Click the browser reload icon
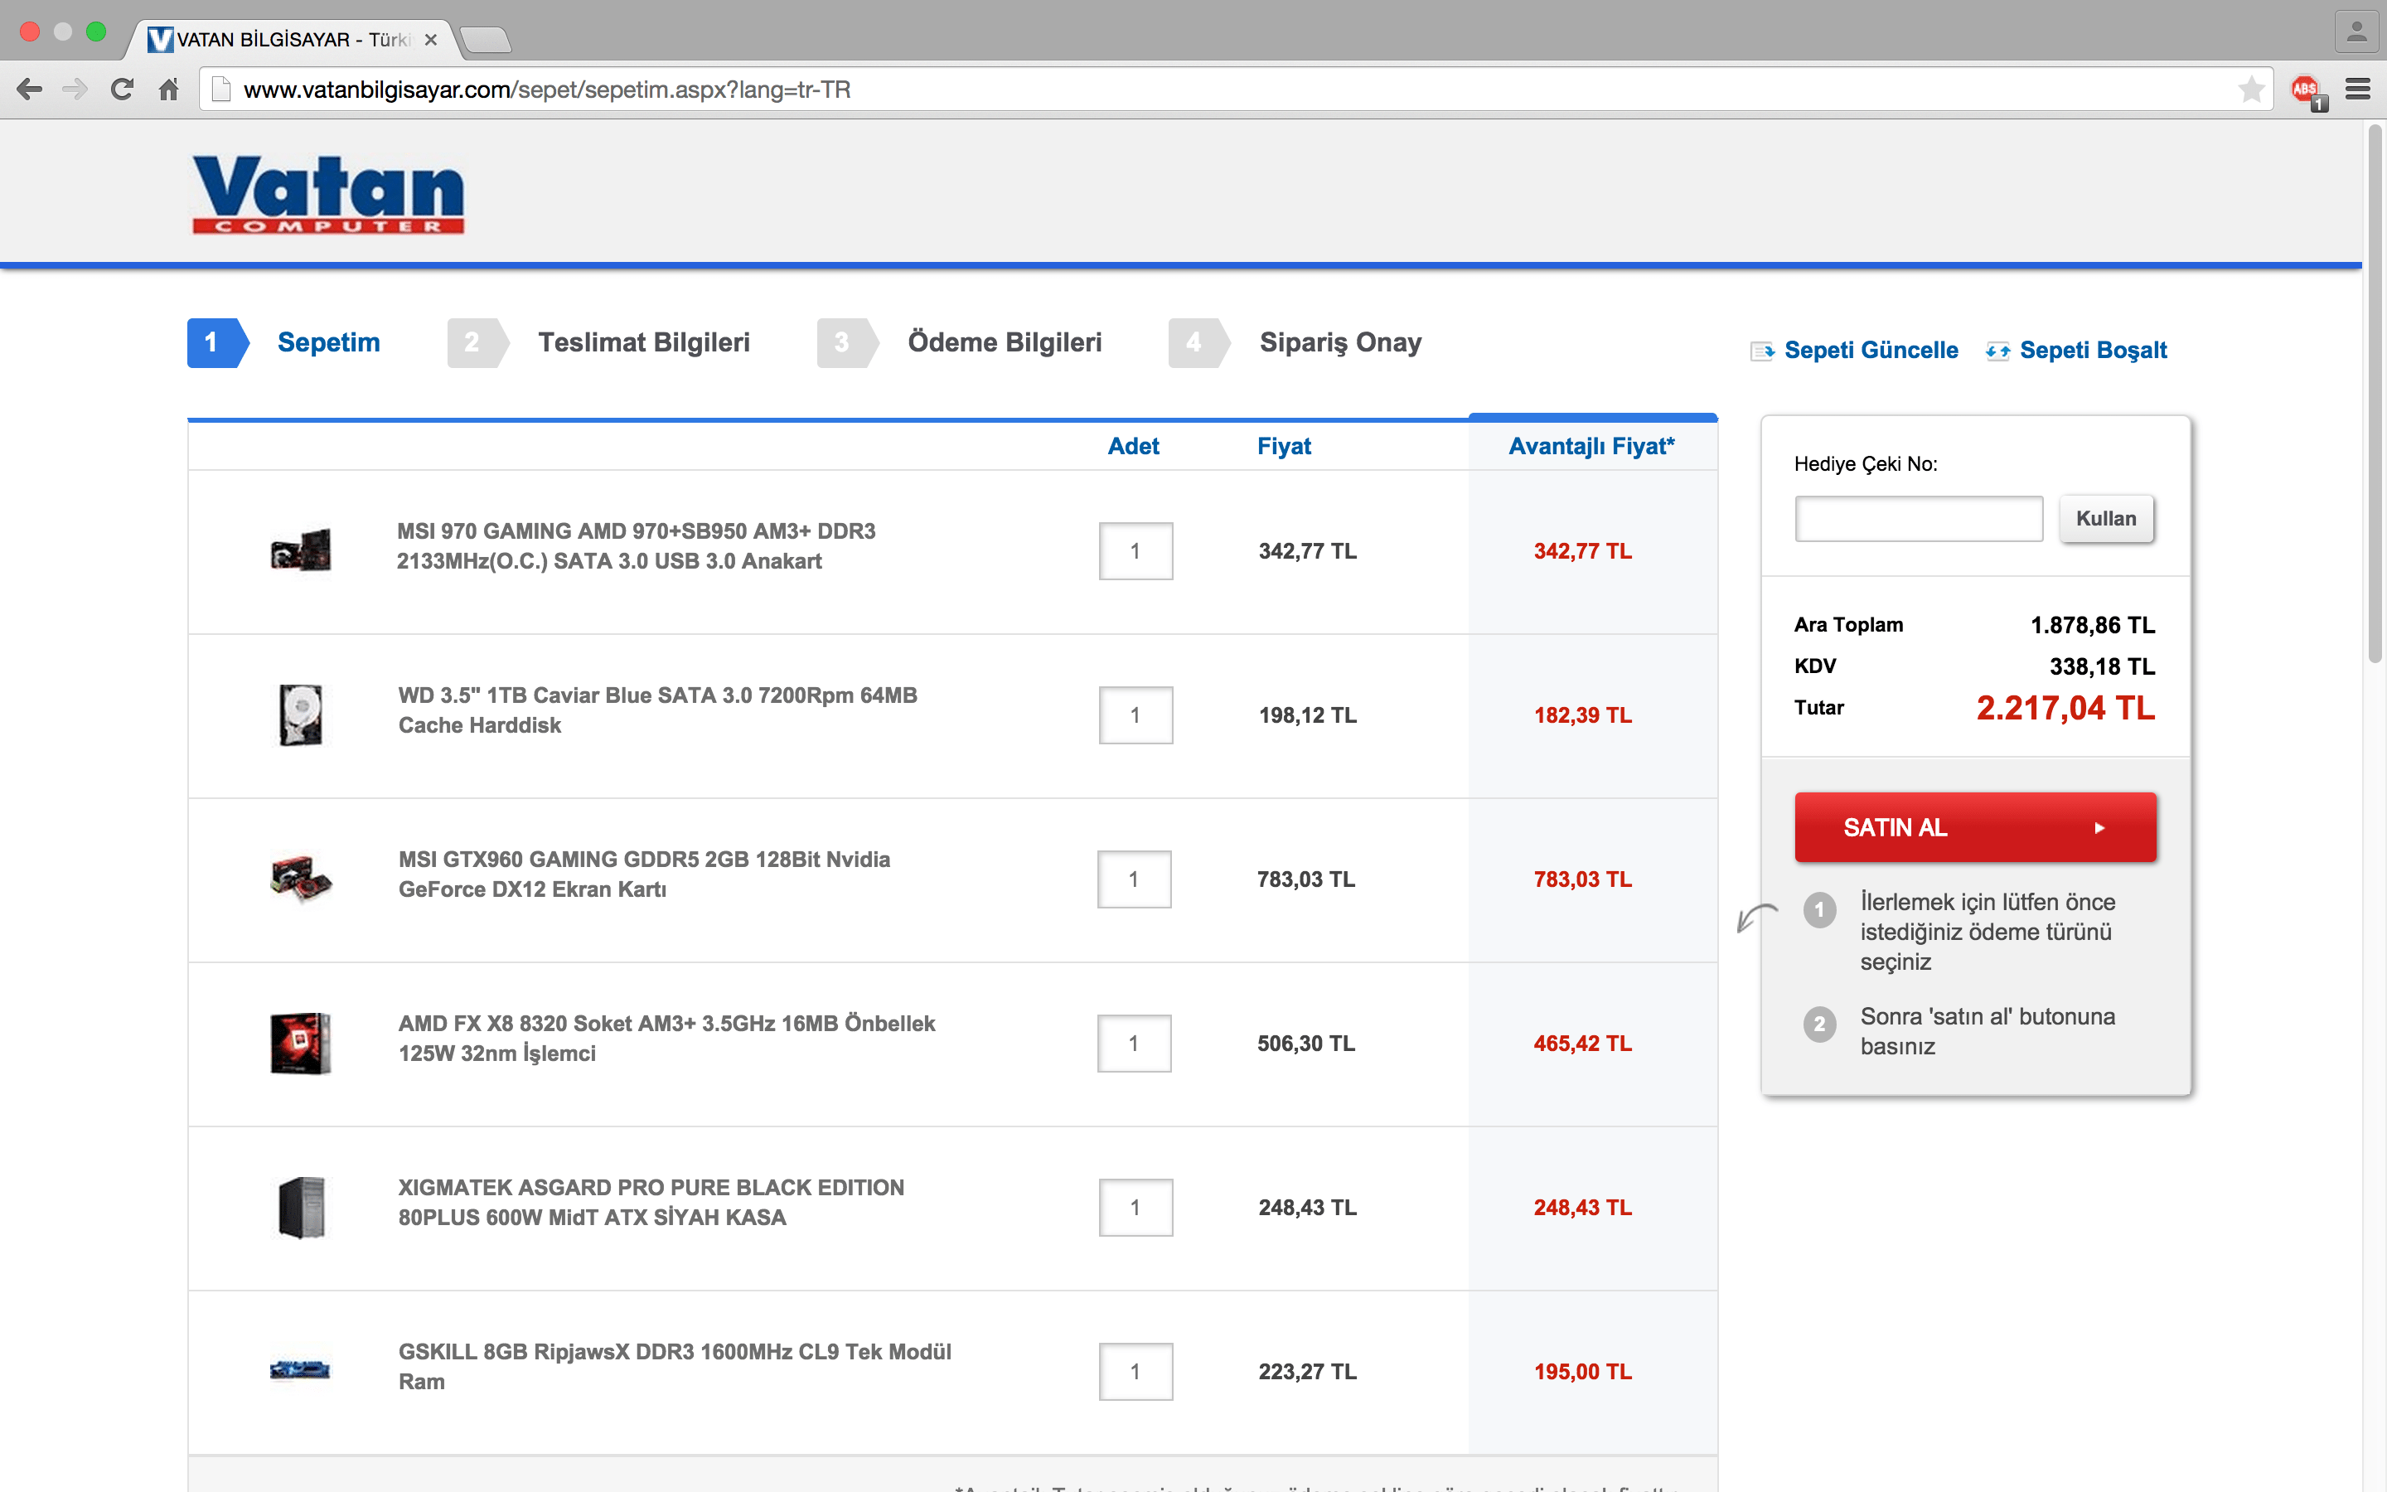Viewport: 2387px width, 1492px height. [x=123, y=90]
